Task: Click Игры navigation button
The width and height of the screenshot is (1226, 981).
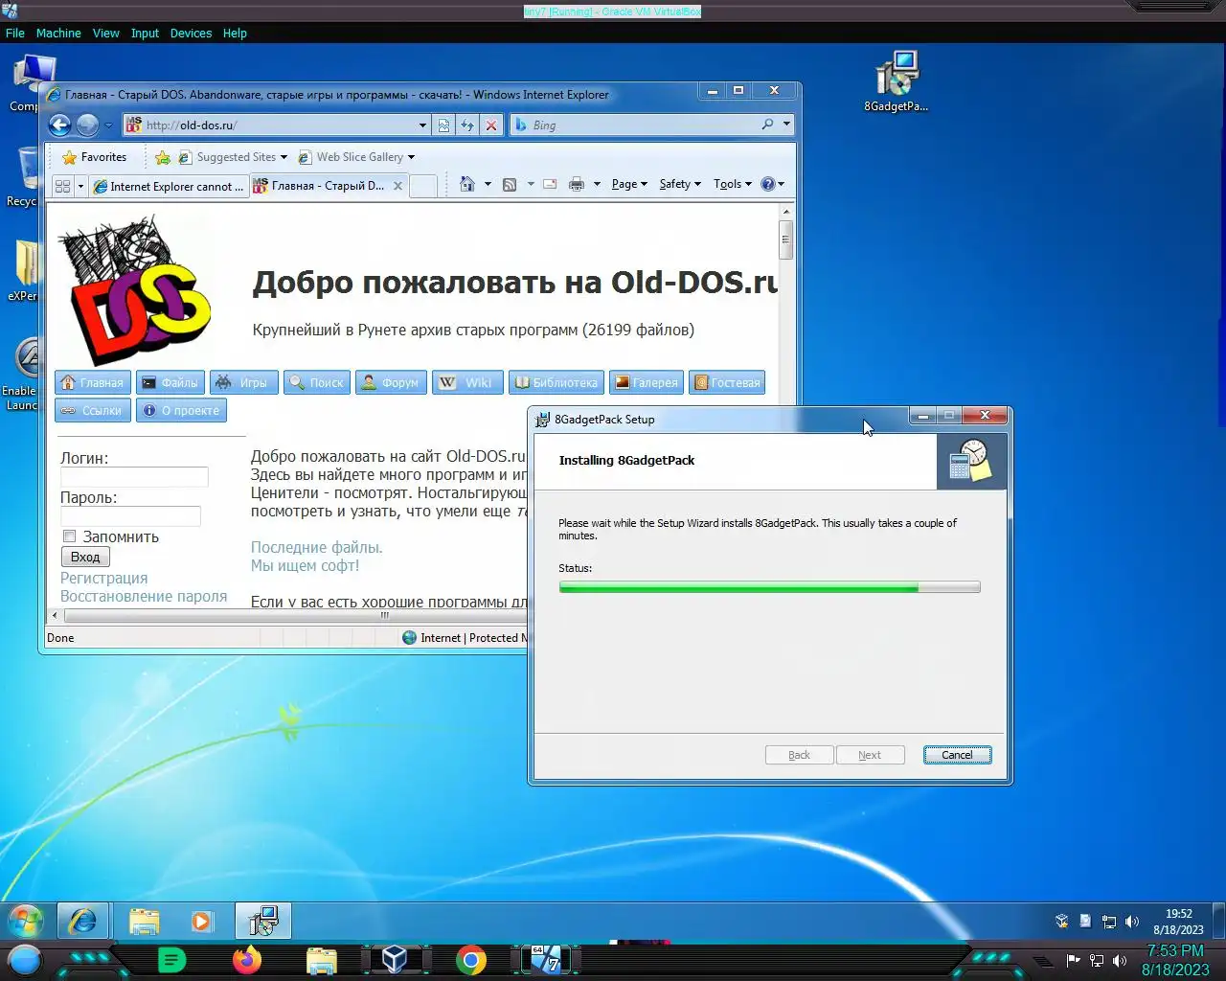Action: (243, 382)
